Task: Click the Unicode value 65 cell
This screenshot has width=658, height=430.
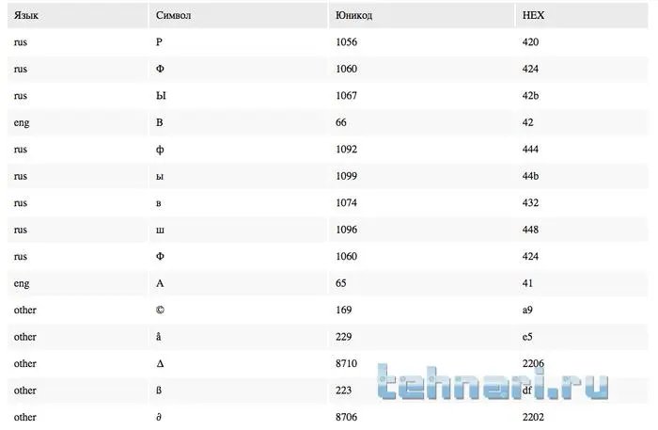Action: coord(341,282)
